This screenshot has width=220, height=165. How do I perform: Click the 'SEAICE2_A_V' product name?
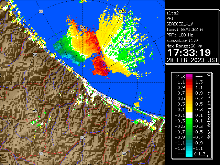(x=180, y=24)
